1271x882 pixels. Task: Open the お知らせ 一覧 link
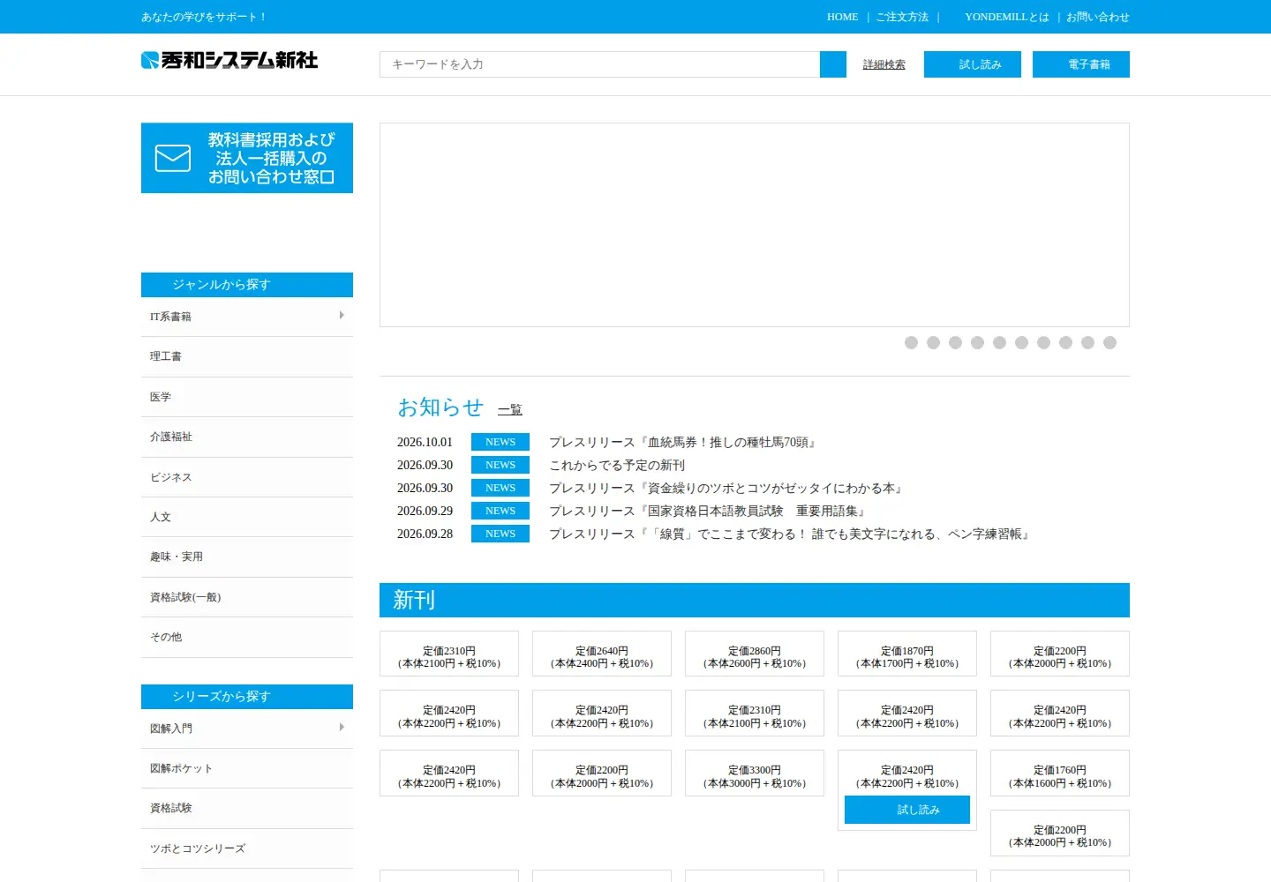pos(510,409)
